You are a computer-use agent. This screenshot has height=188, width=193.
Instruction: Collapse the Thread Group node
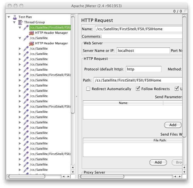pos(14,22)
